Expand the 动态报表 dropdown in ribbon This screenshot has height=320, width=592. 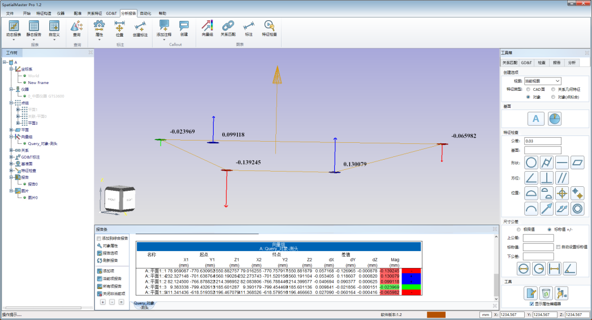(x=14, y=40)
